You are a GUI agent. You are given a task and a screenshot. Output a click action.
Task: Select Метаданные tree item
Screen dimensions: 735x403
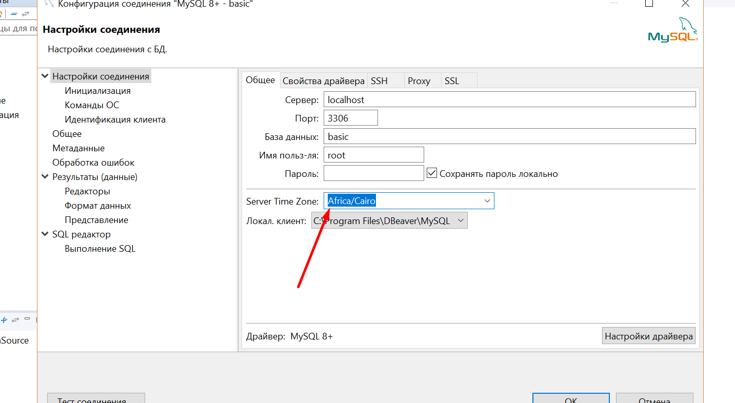[78, 148]
